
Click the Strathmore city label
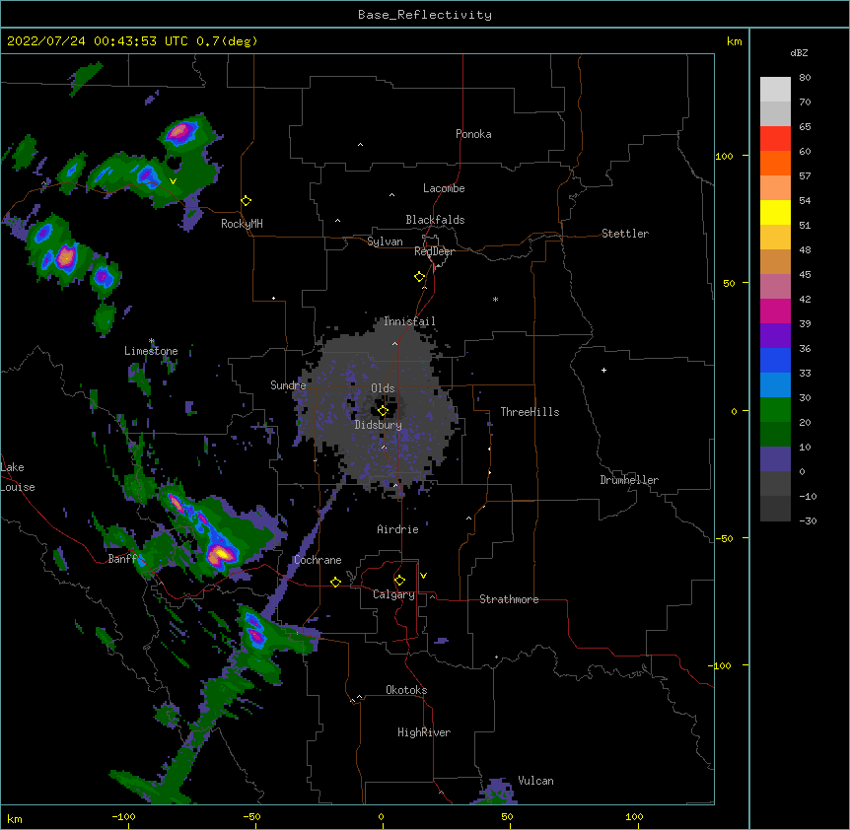click(x=509, y=599)
